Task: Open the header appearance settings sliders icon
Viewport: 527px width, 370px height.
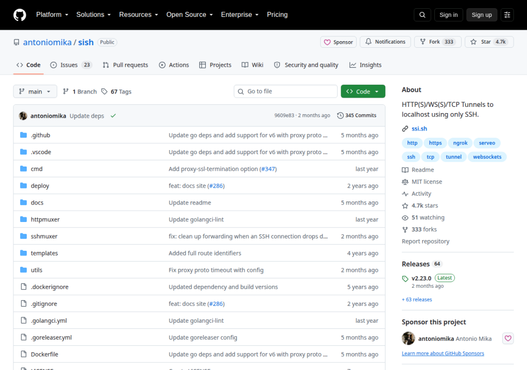Action: click(507, 15)
